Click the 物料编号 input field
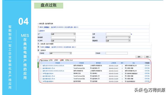168x95 pixels. pyautogui.click(x=63, y=37)
